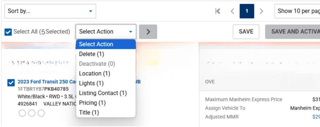Select Pricing (1) in the action menu

pos(92,102)
